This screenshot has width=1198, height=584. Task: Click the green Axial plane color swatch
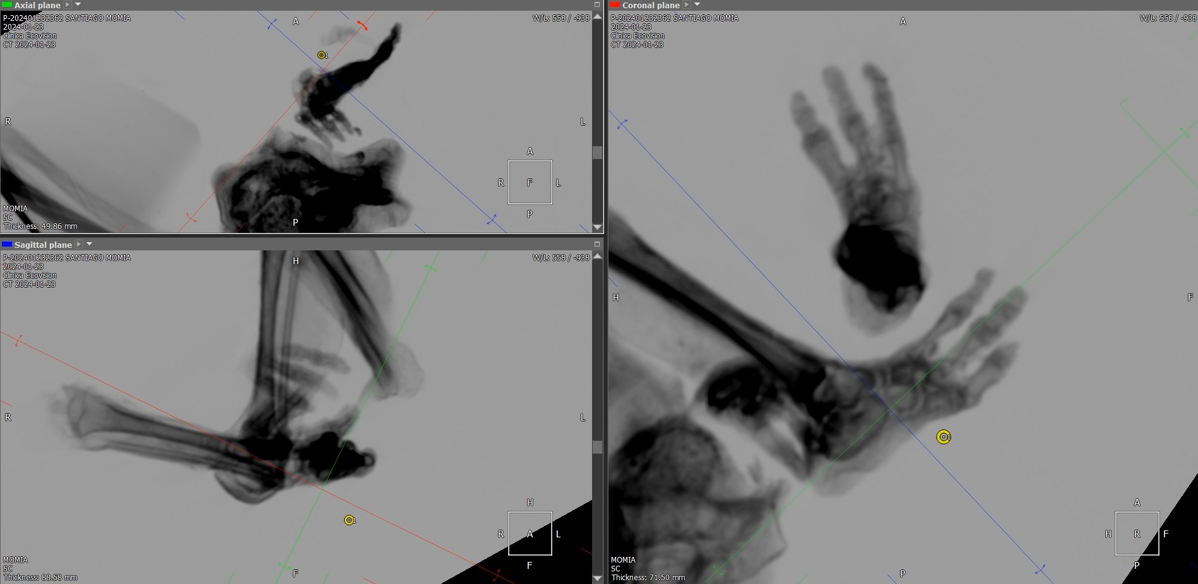point(7,4)
